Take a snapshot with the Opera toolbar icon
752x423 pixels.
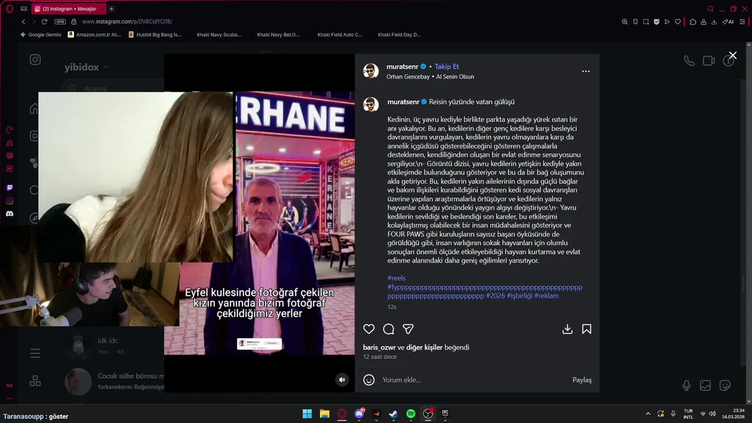646,22
